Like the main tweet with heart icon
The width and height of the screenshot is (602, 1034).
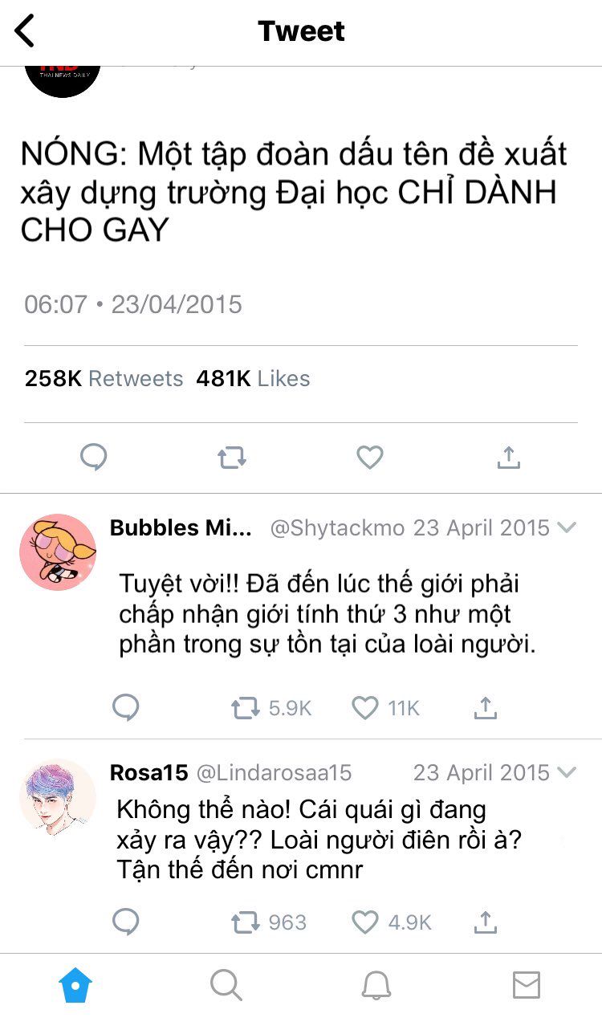tap(370, 458)
